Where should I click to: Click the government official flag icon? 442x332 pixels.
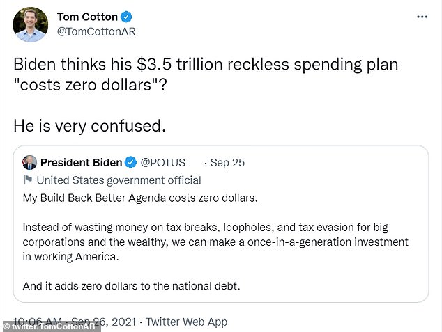click(29, 180)
